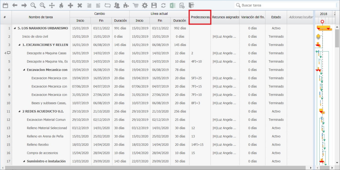The width and height of the screenshot is (340, 170).
Task: Sort by Nombre de tarea column header
Action: coord(41,17)
